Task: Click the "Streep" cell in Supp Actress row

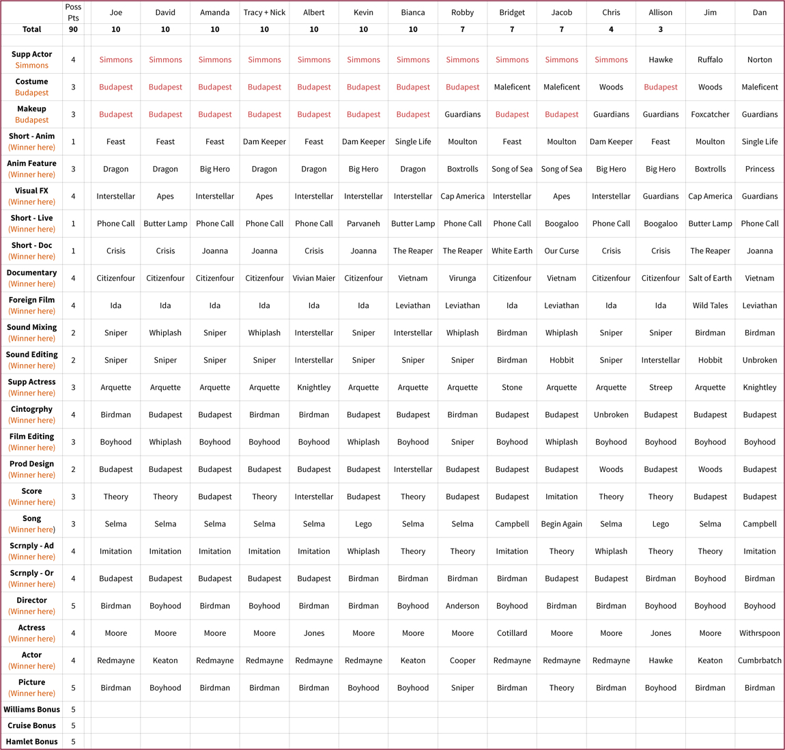Action: [660, 387]
